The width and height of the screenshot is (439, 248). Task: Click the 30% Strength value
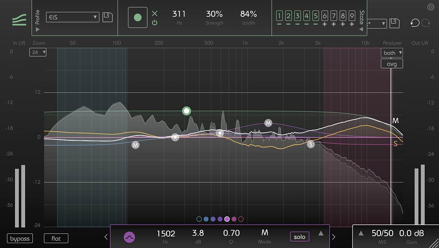click(x=215, y=14)
